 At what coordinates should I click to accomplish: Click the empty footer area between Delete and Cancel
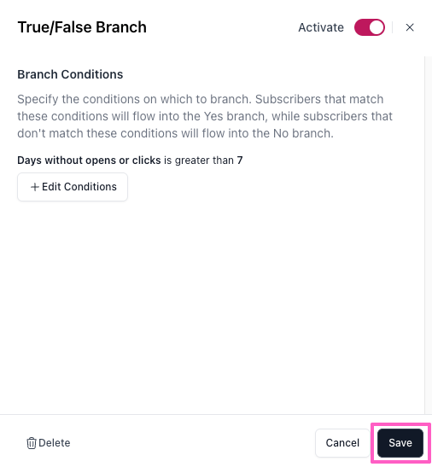click(x=193, y=443)
